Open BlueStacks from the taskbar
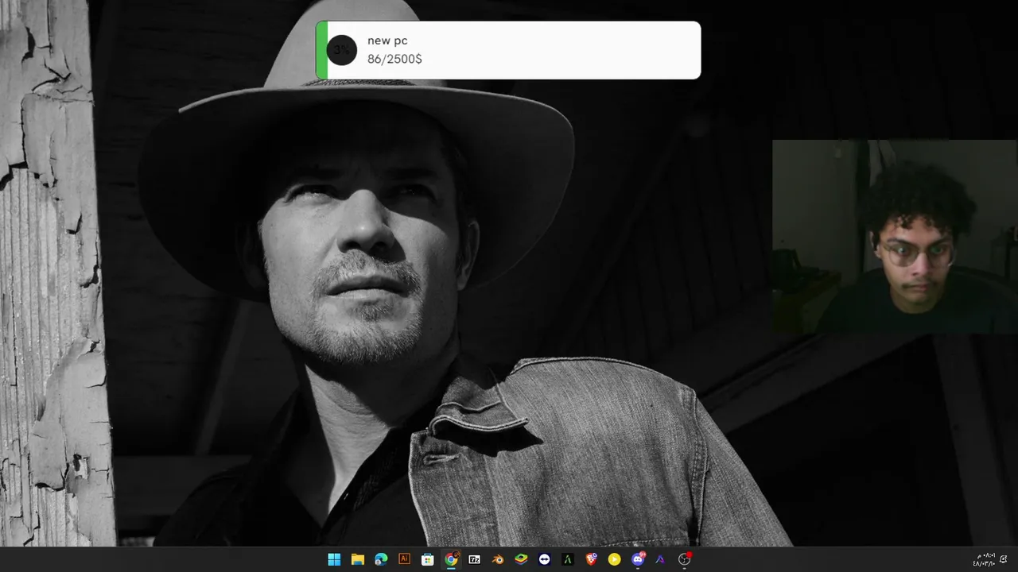Viewport: 1018px width, 572px height. click(521, 559)
